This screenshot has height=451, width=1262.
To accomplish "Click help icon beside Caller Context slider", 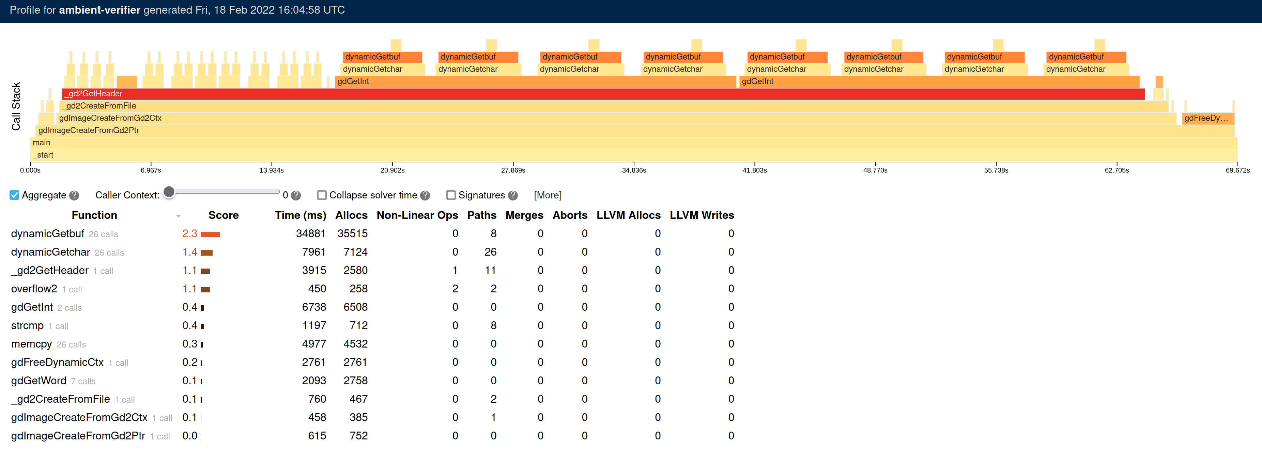I will [296, 195].
